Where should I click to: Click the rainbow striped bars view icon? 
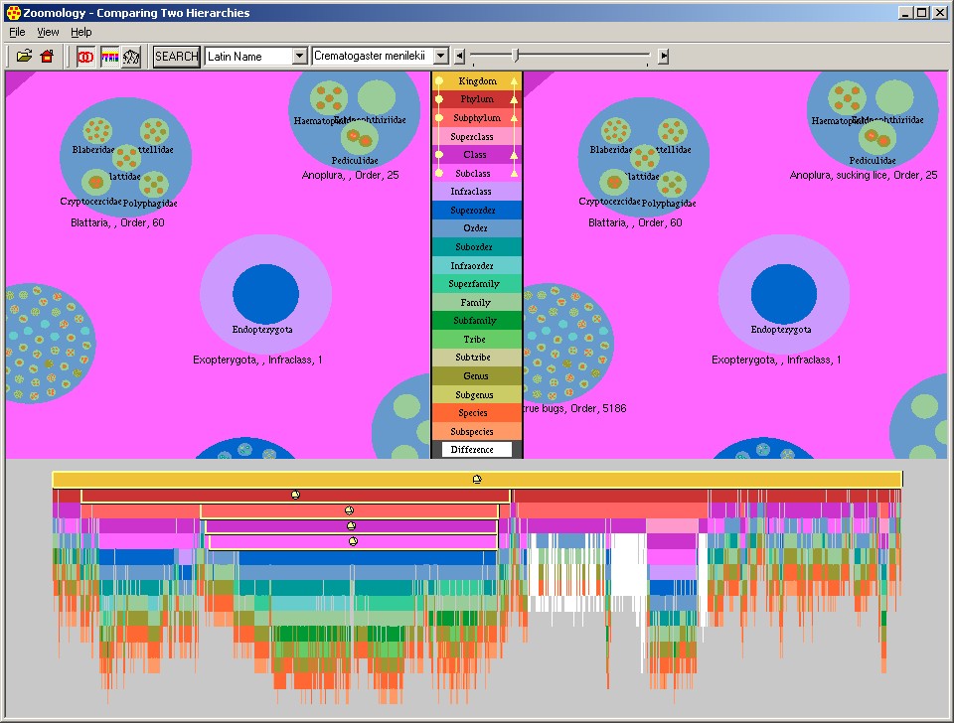(109, 57)
